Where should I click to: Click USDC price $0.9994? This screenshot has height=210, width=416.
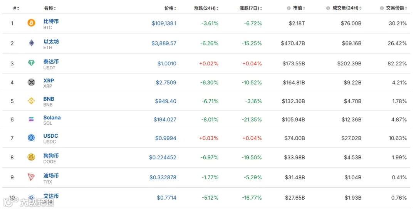pyautogui.click(x=166, y=138)
